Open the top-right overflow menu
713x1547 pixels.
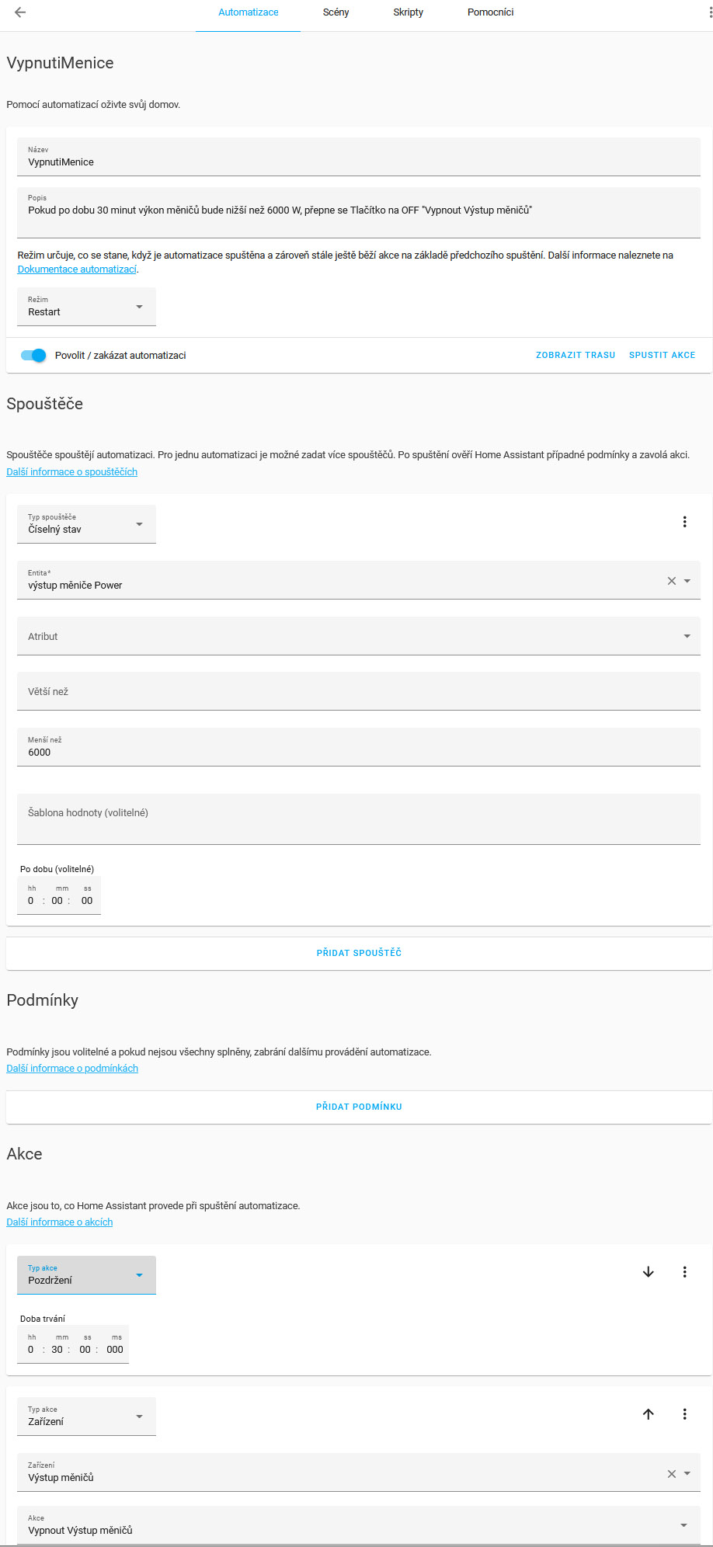click(x=710, y=12)
